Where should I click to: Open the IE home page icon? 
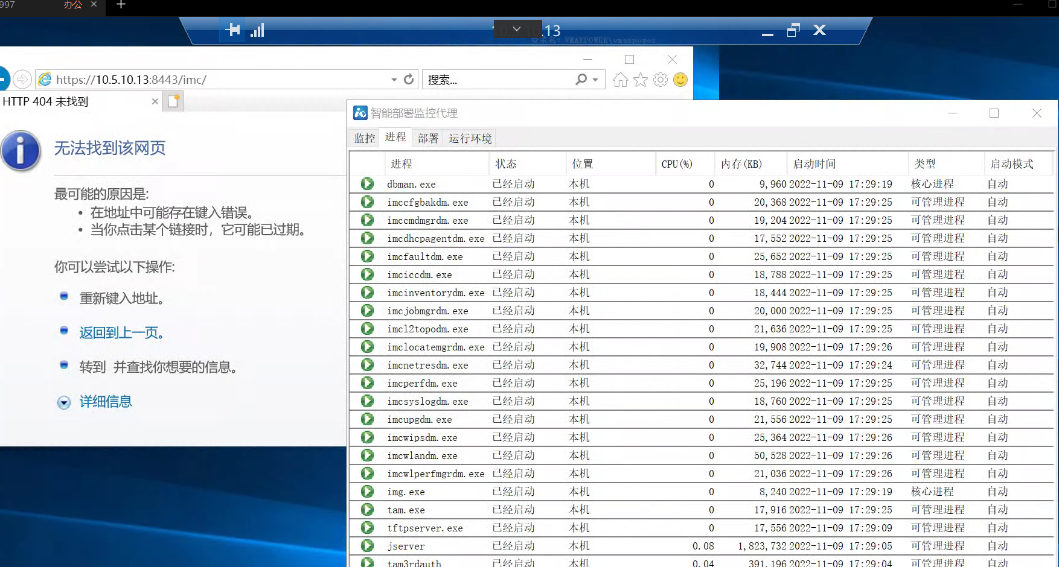click(x=620, y=80)
